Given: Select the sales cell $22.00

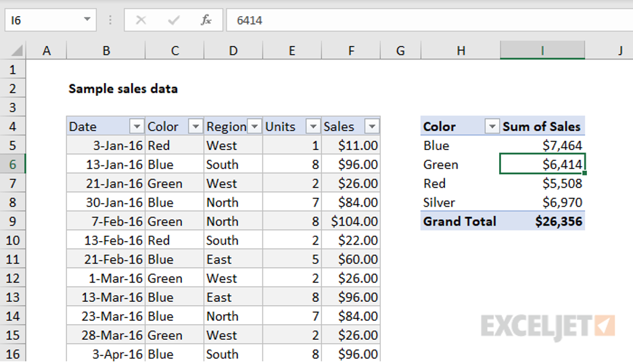Looking at the screenshot, I should coord(351,240).
